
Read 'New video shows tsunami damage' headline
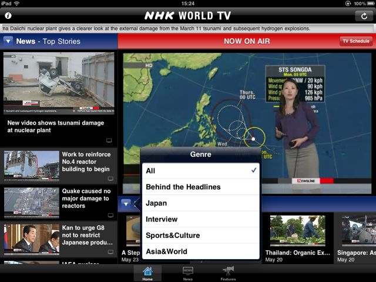click(x=56, y=126)
